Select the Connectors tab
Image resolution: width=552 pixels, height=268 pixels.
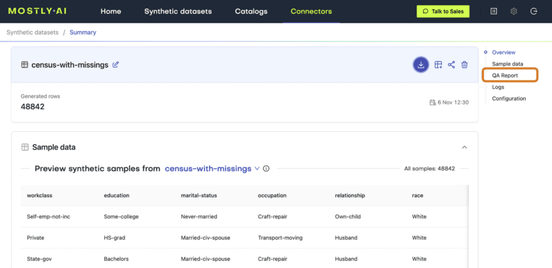point(311,11)
